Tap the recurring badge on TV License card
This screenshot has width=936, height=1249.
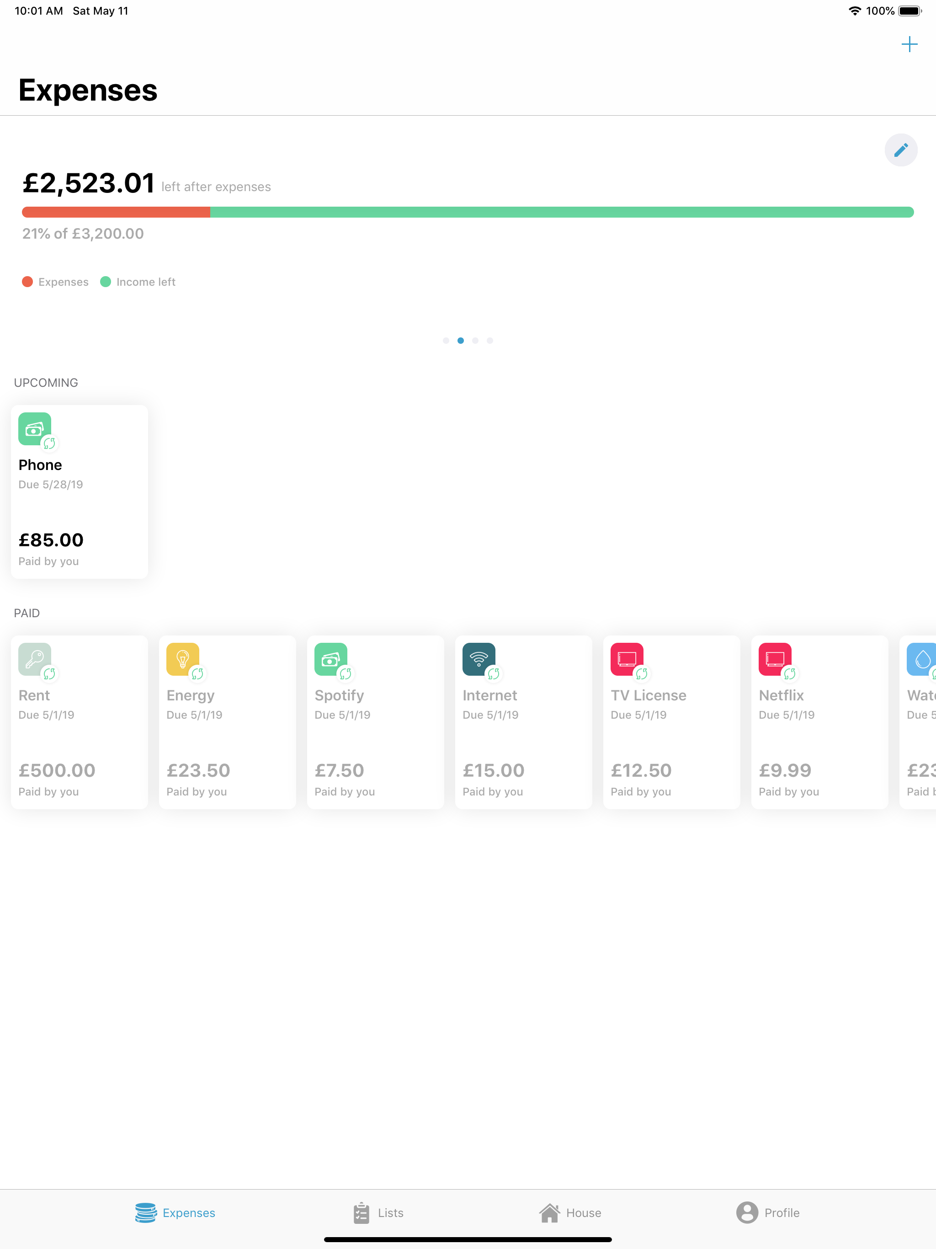click(642, 673)
